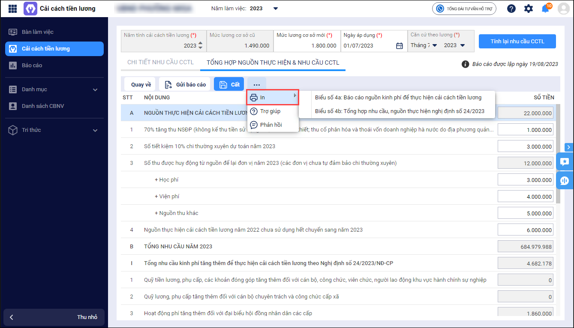The image size is (574, 328).
Task: Click the Hoạt động phí tăng thêm row text
Action: [x=228, y=313]
